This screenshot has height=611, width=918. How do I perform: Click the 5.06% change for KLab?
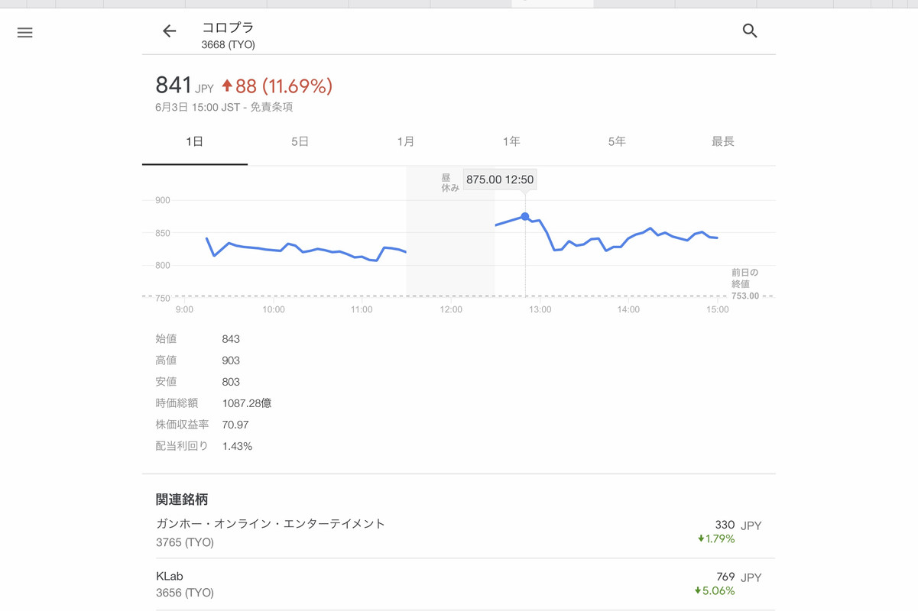(715, 590)
